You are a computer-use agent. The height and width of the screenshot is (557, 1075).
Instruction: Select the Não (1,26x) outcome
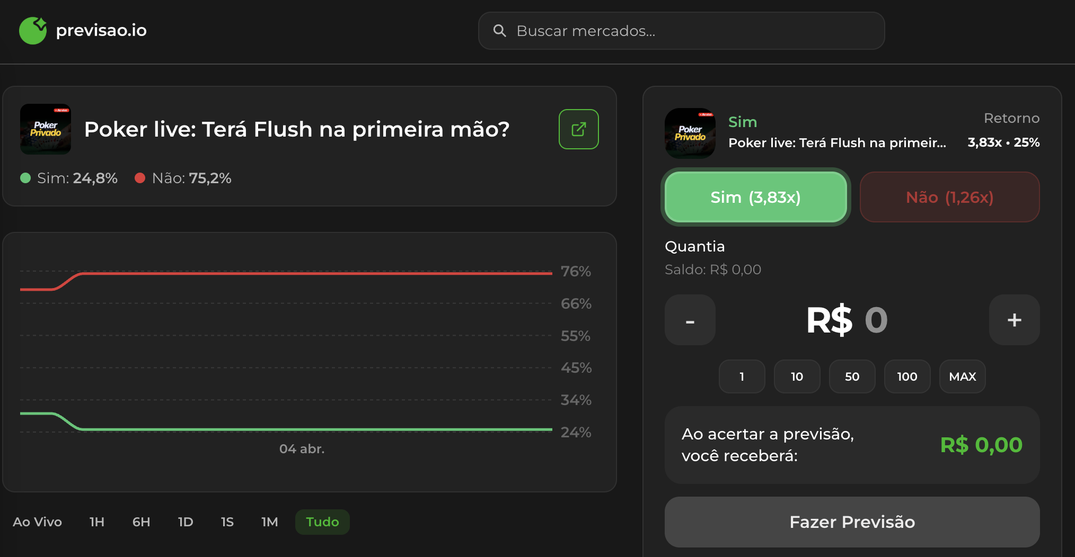click(949, 197)
